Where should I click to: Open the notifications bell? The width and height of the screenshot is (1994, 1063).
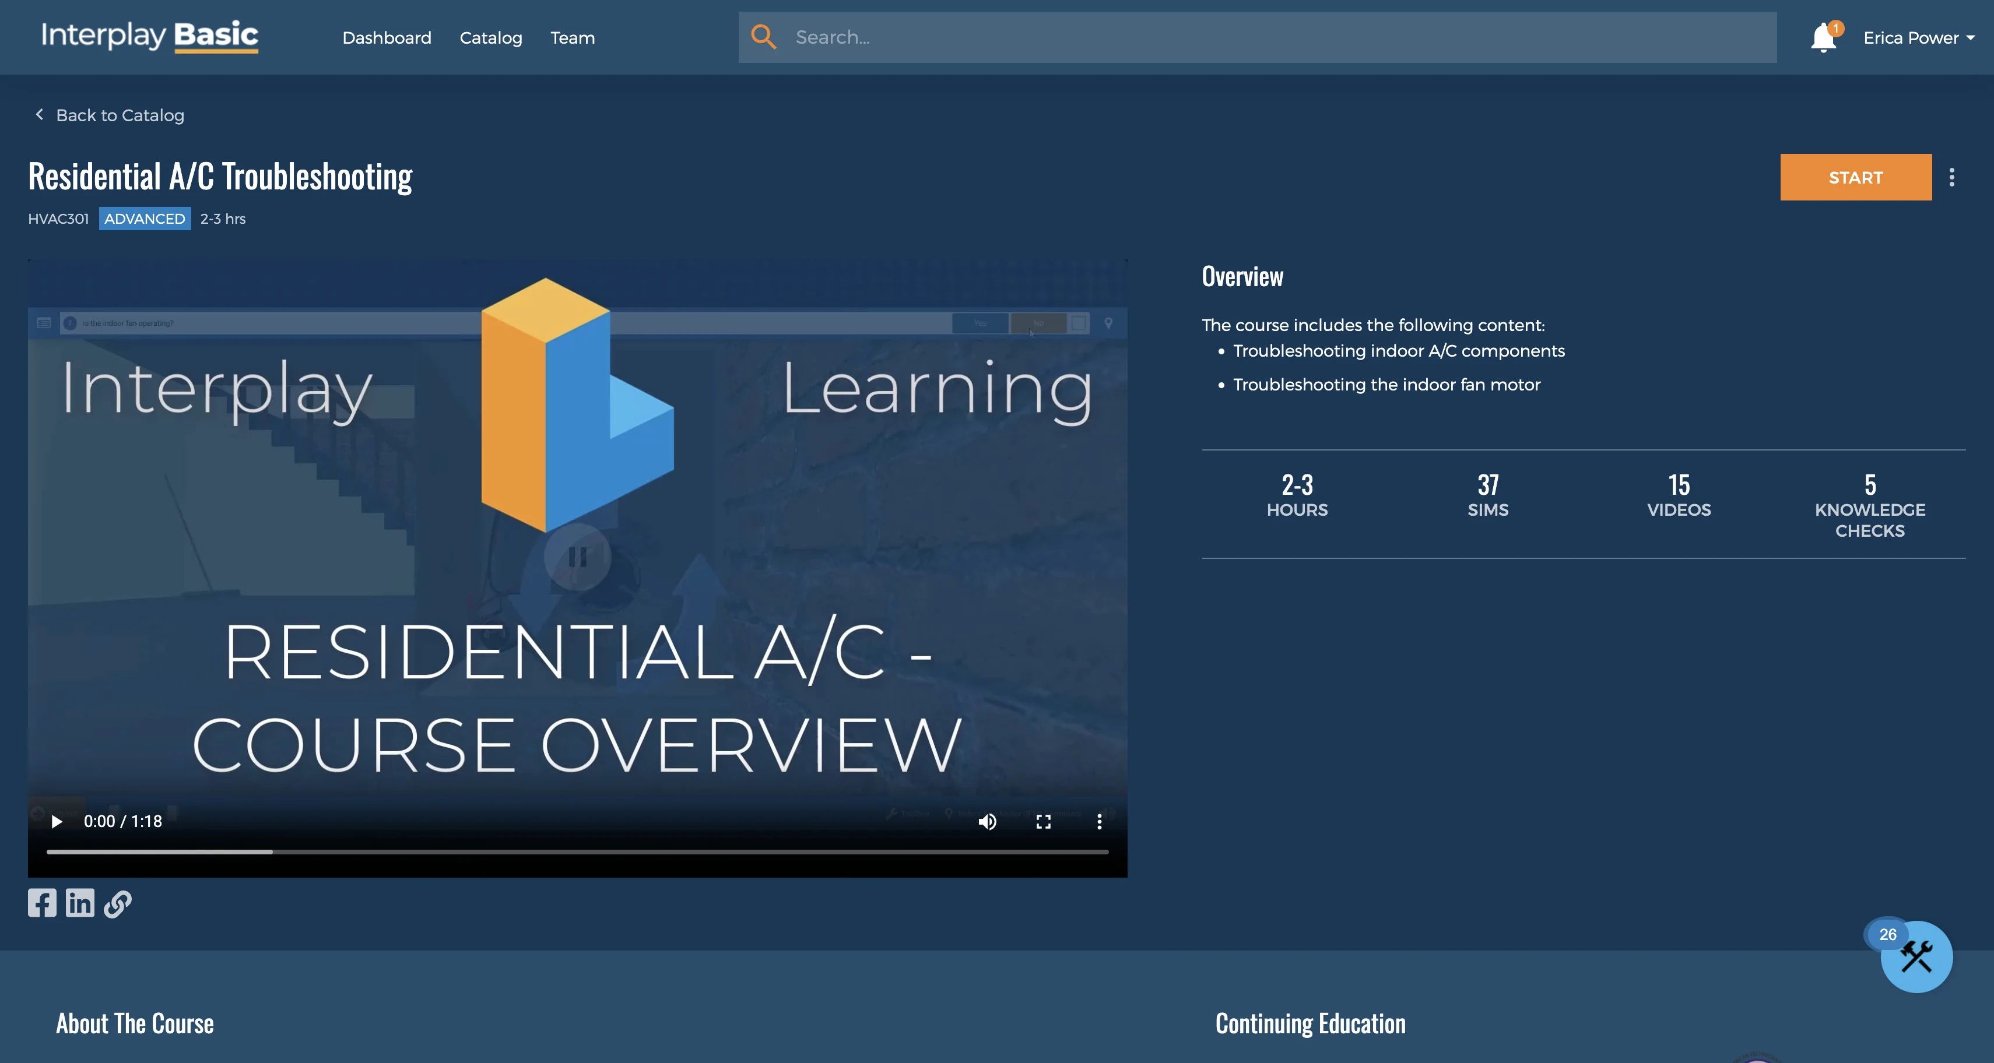(1824, 37)
